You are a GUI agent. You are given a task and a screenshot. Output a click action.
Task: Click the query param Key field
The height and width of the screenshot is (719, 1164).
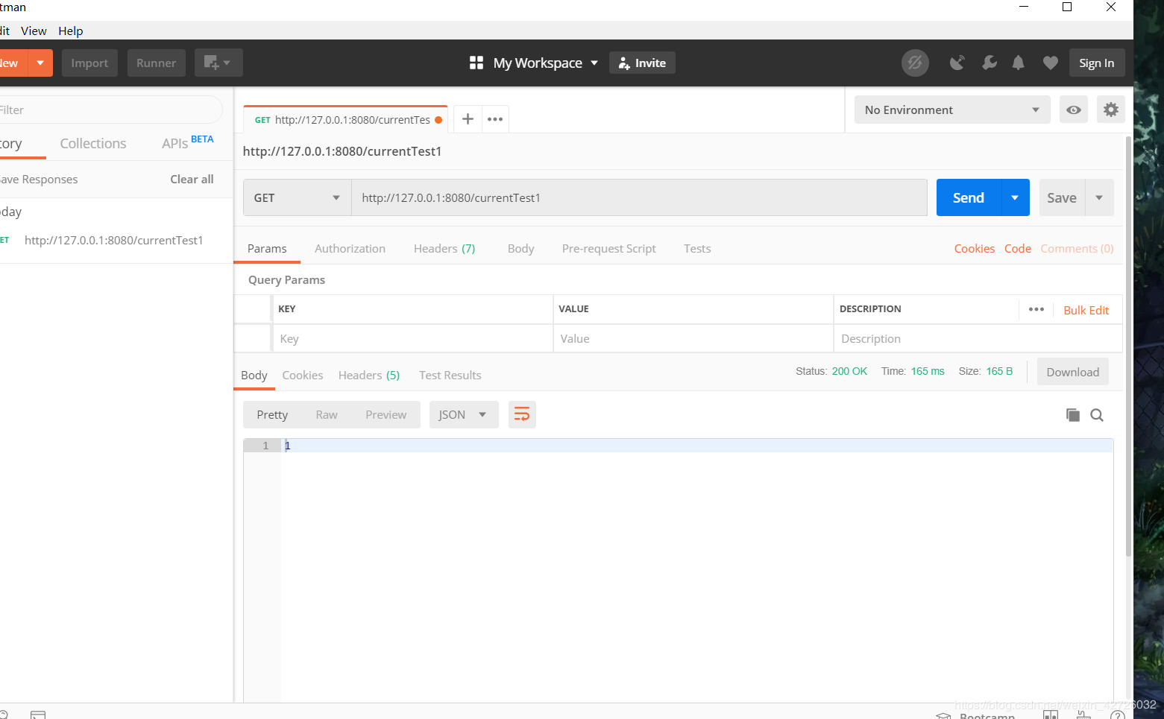413,338
